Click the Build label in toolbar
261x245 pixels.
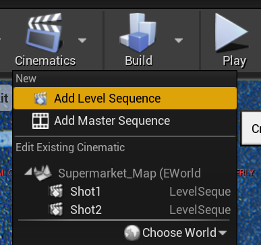pos(139,61)
